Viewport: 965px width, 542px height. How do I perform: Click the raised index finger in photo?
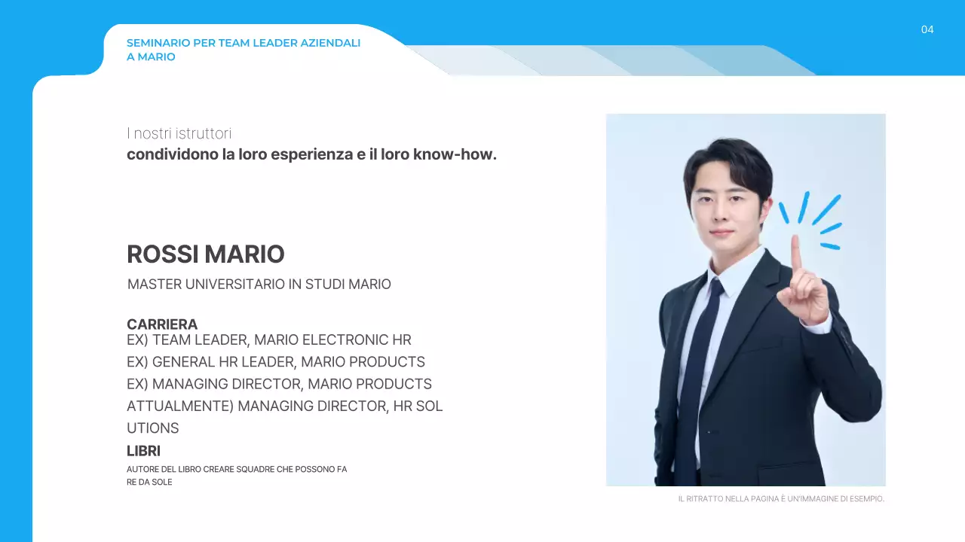tap(796, 256)
